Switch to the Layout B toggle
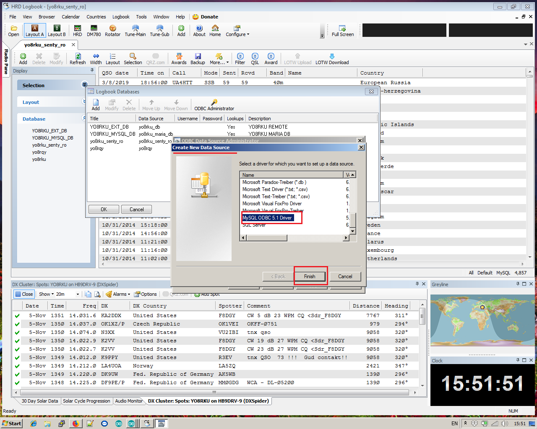The image size is (537, 429). 57,31
